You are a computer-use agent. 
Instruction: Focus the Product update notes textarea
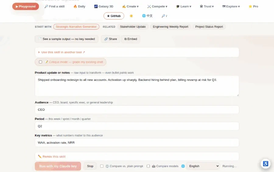pyautogui.click(x=137, y=86)
